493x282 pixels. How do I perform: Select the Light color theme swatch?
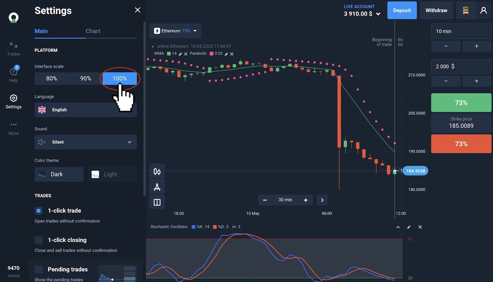(112, 174)
